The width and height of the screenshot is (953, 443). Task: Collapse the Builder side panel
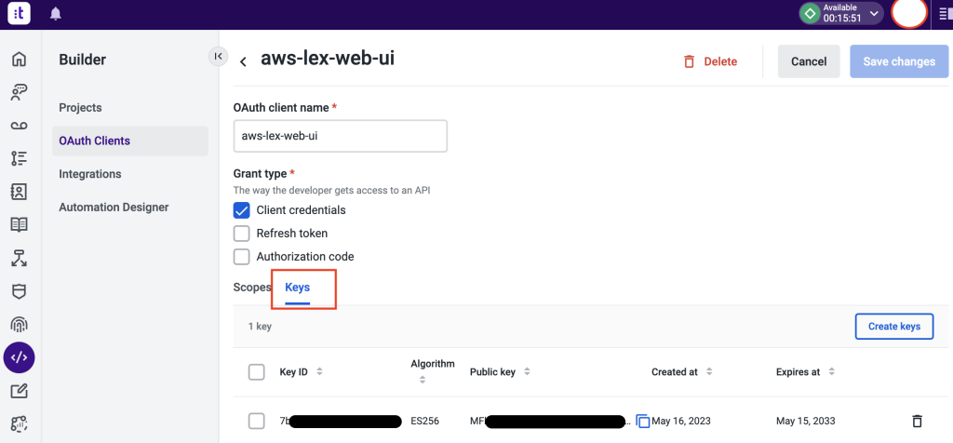(x=218, y=56)
